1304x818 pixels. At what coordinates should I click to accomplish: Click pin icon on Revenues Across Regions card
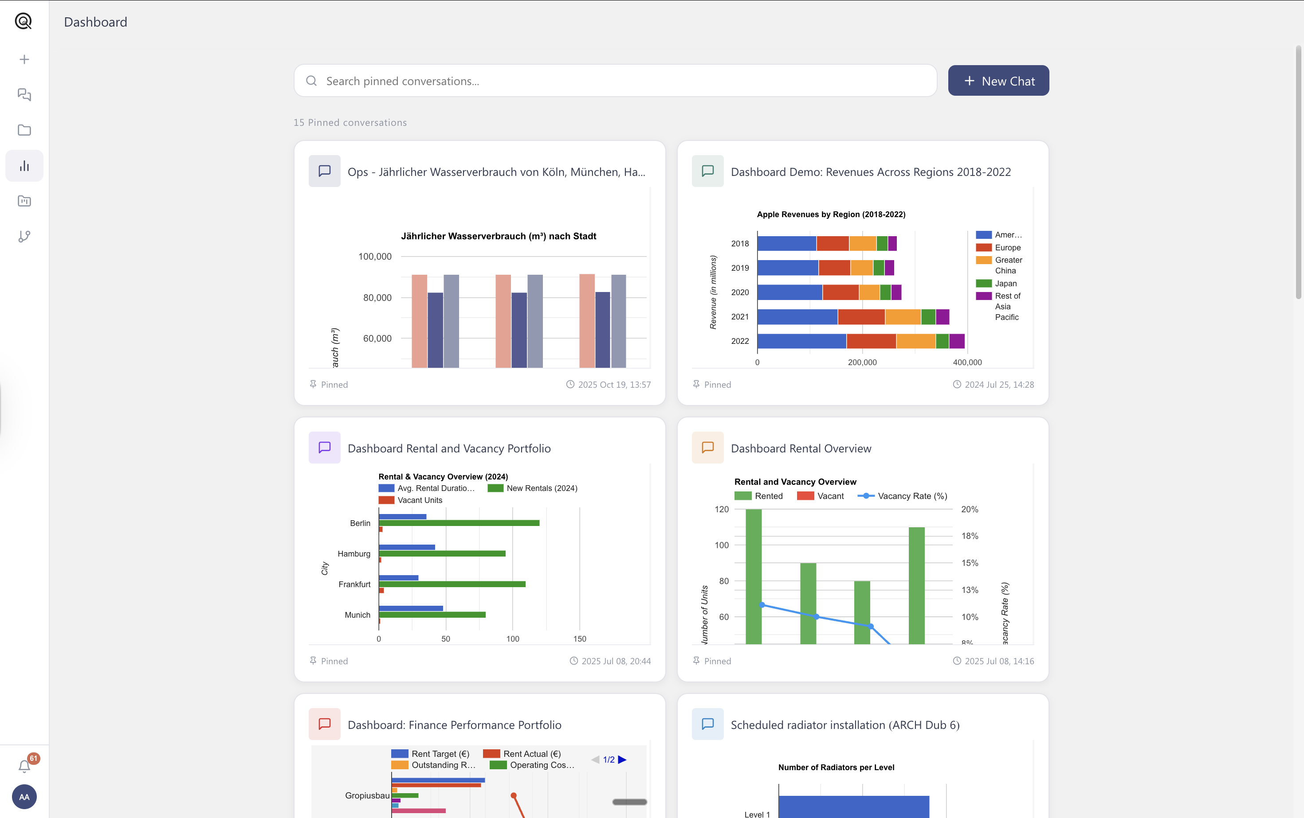(696, 384)
